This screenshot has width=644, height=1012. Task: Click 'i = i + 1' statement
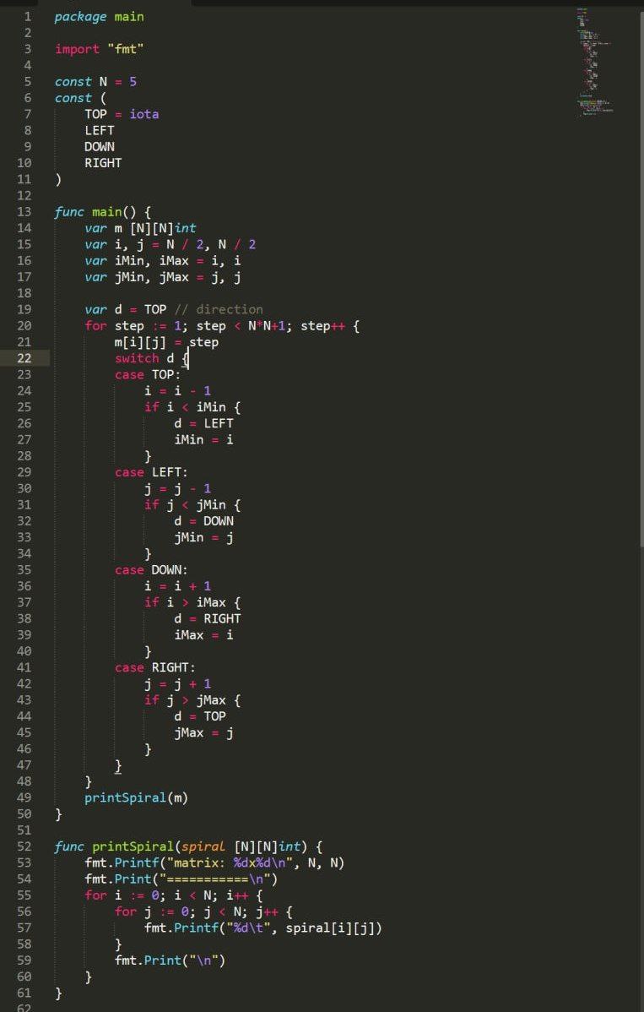coord(178,586)
